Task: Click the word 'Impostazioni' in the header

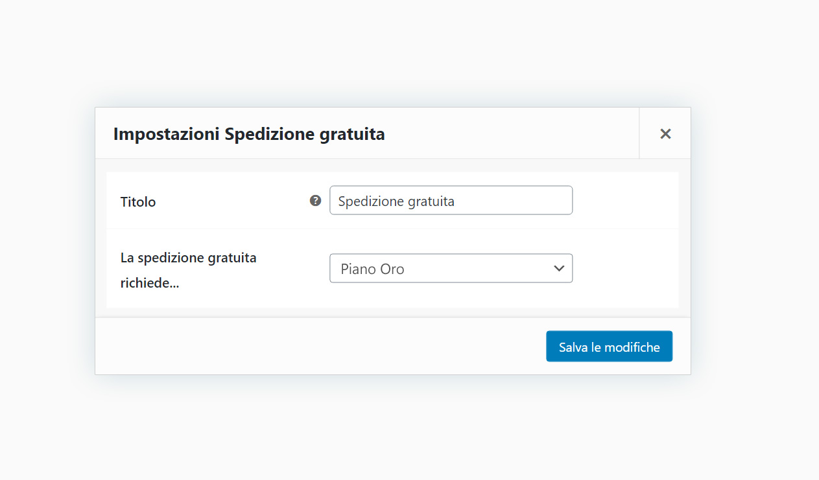Action: point(167,134)
